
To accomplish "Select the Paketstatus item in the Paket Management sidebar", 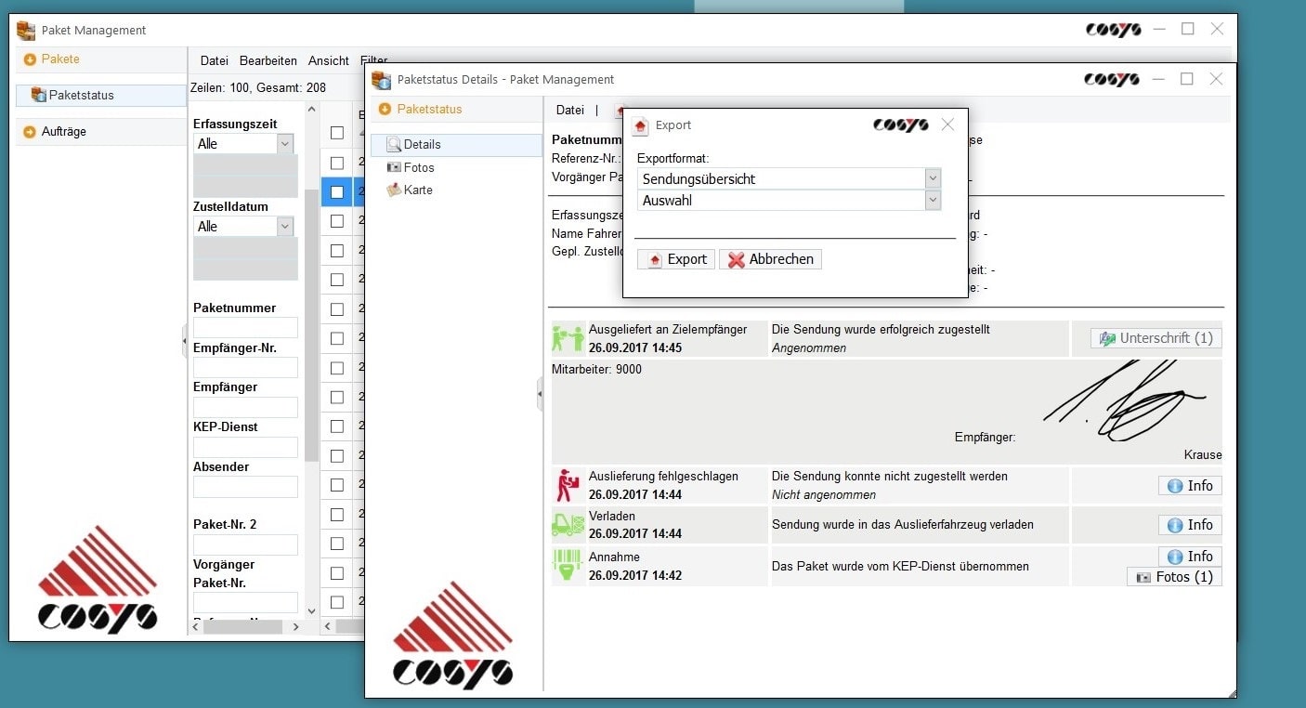I will 101,95.
